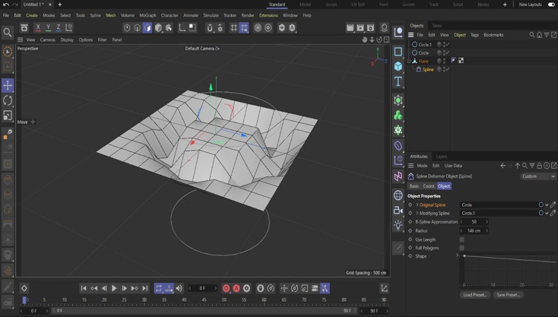Viewport: 558px width, 317px height.
Task: Select the Rotate tool in left toolbar
Action: 8,100
